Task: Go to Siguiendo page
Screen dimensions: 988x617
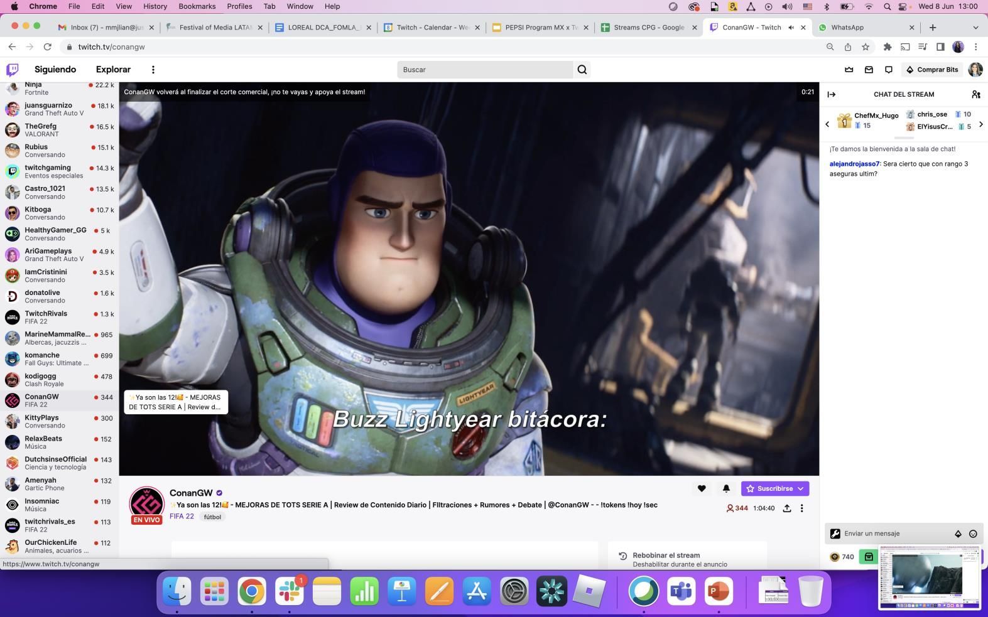Action: (55, 70)
